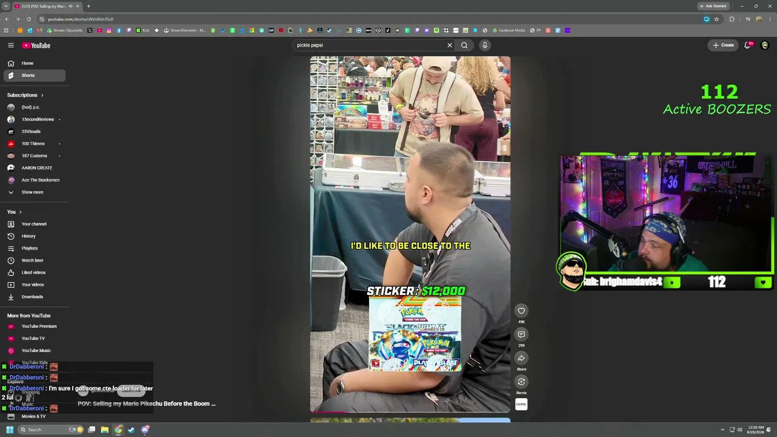Open the Chrome three-dot menu

(770, 19)
